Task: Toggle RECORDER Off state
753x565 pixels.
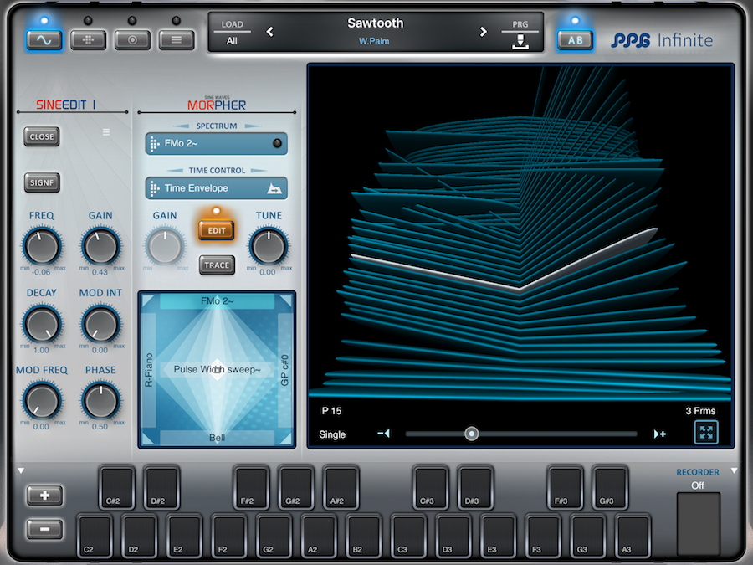Action: tap(697, 485)
